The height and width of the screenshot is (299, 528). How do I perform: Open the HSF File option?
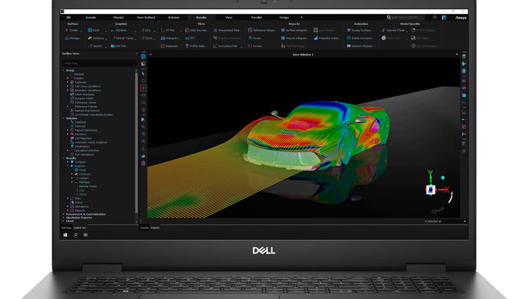click(119, 46)
